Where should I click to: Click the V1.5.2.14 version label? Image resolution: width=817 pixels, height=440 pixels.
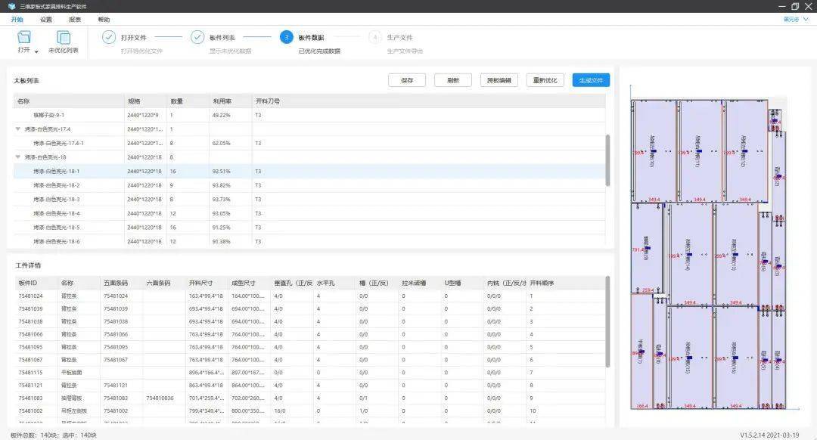(x=769, y=435)
